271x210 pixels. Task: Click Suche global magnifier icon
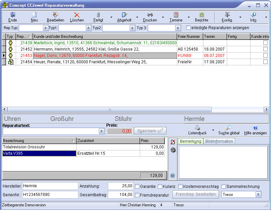pos(229,128)
